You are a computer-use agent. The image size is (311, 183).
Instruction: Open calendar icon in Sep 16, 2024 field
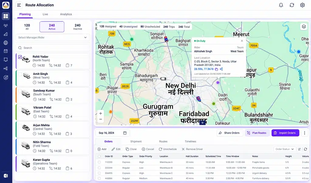coord(125,133)
